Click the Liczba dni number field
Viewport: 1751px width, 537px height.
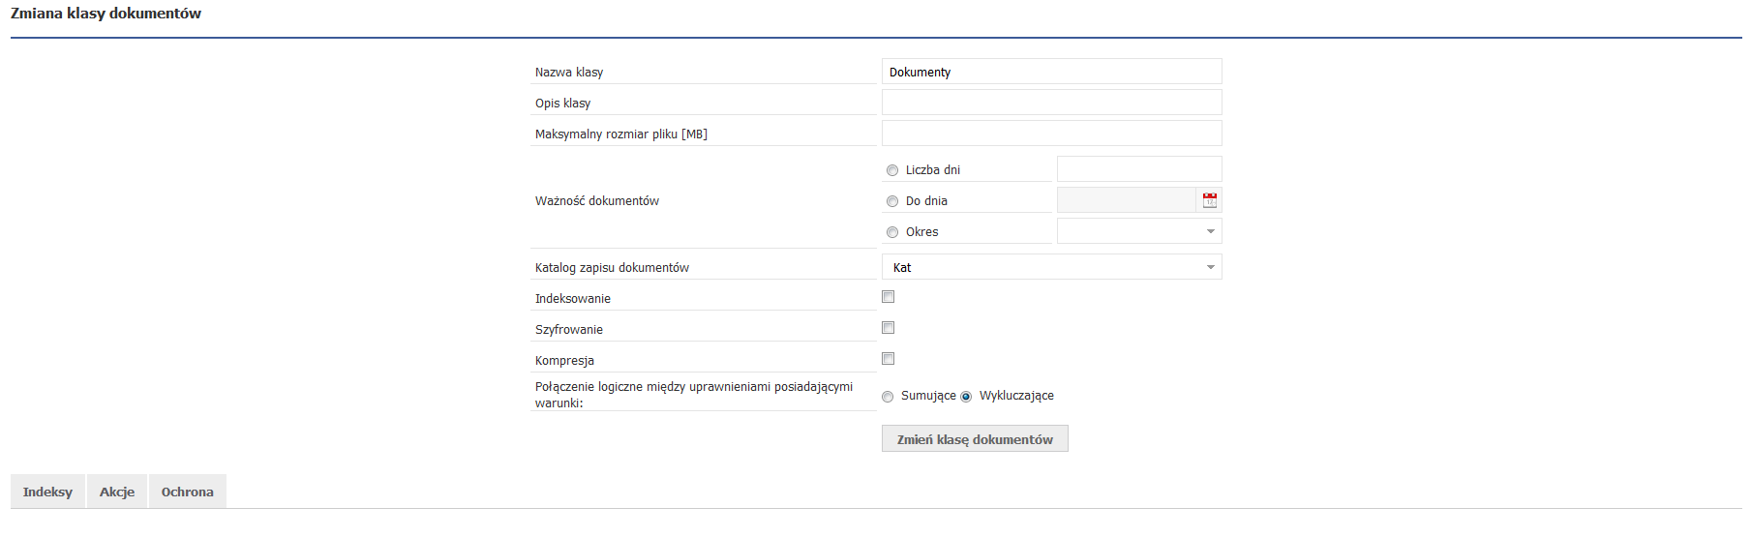(1139, 169)
